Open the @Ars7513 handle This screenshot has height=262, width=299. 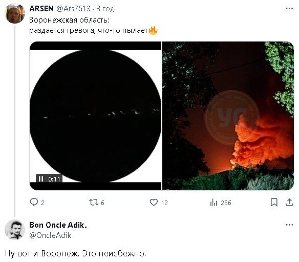pyautogui.click(x=73, y=9)
